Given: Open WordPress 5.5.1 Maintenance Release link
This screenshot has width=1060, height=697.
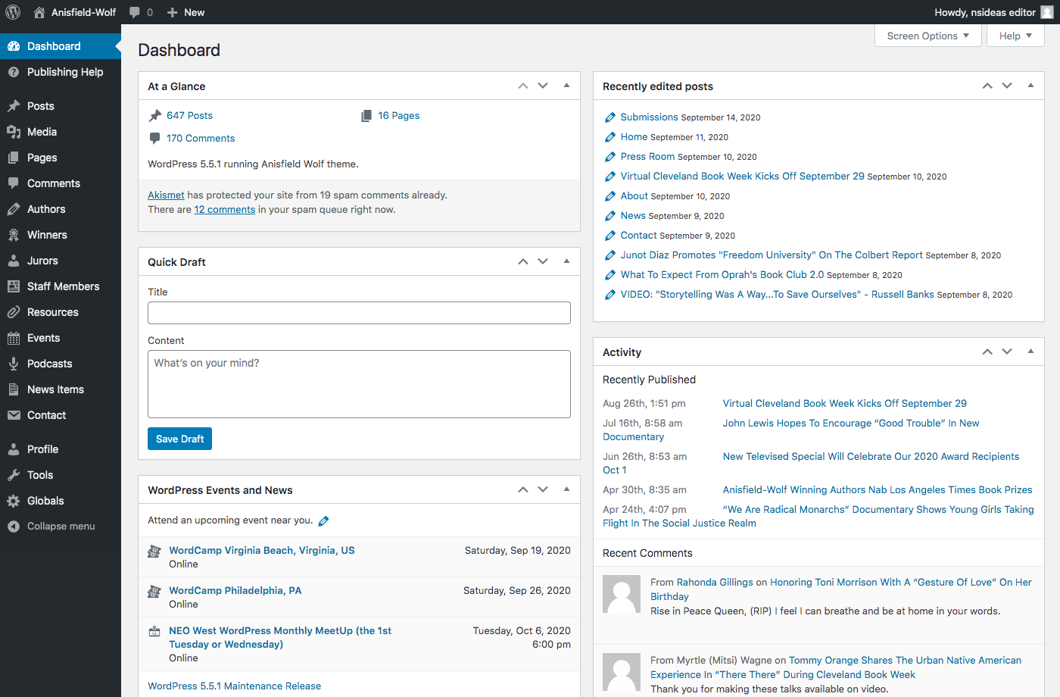Looking at the screenshot, I should point(235,686).
